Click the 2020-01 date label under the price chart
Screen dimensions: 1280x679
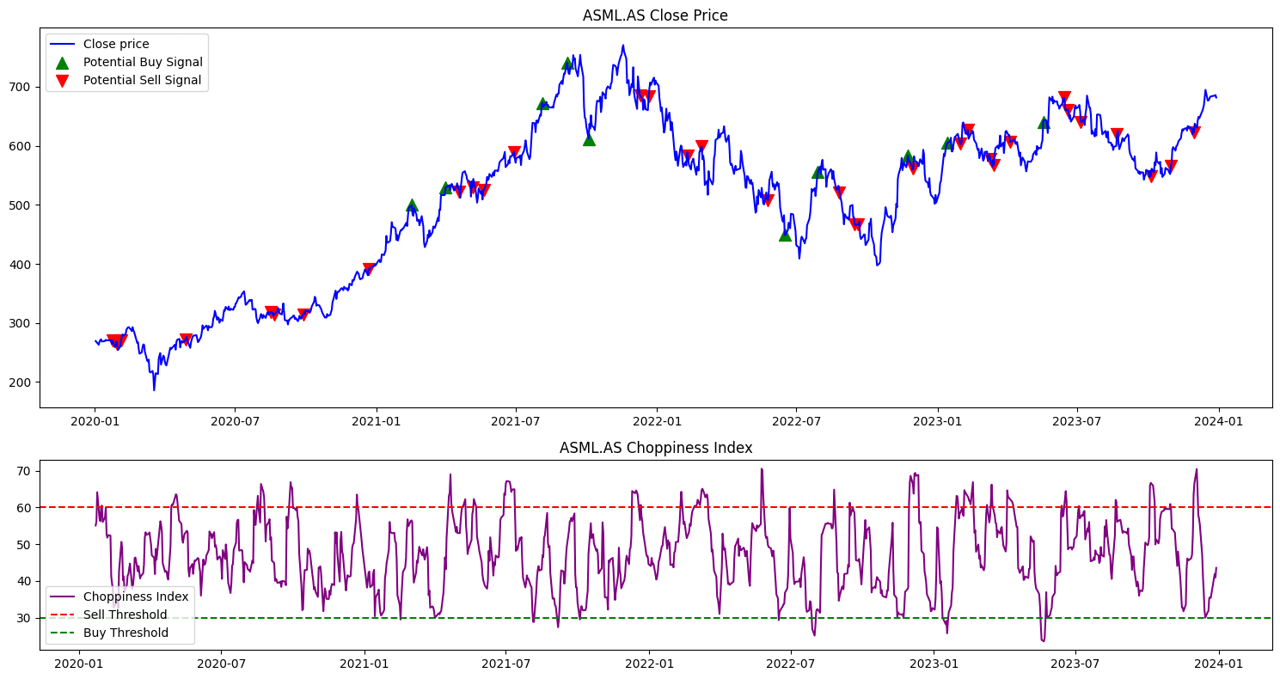click(x=95, y=422)
